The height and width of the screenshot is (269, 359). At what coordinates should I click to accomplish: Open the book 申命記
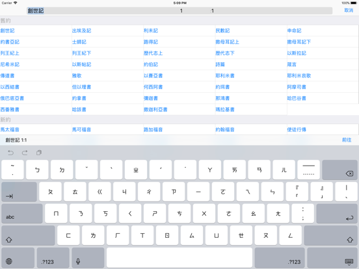point(294,31)
